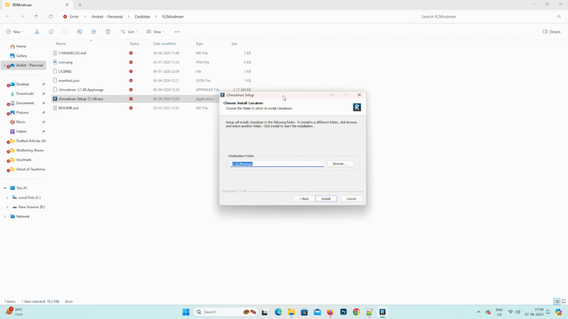Open the Details pane in File Explorer

551,32
